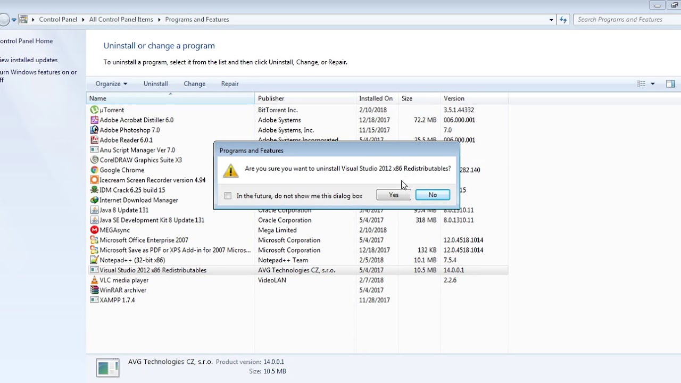681x383 pixels.
Task: Check 'do not show me this dialog box'
Action: (228, 196)
